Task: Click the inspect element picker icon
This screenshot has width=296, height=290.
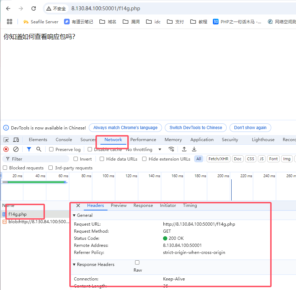Action: 6,140
